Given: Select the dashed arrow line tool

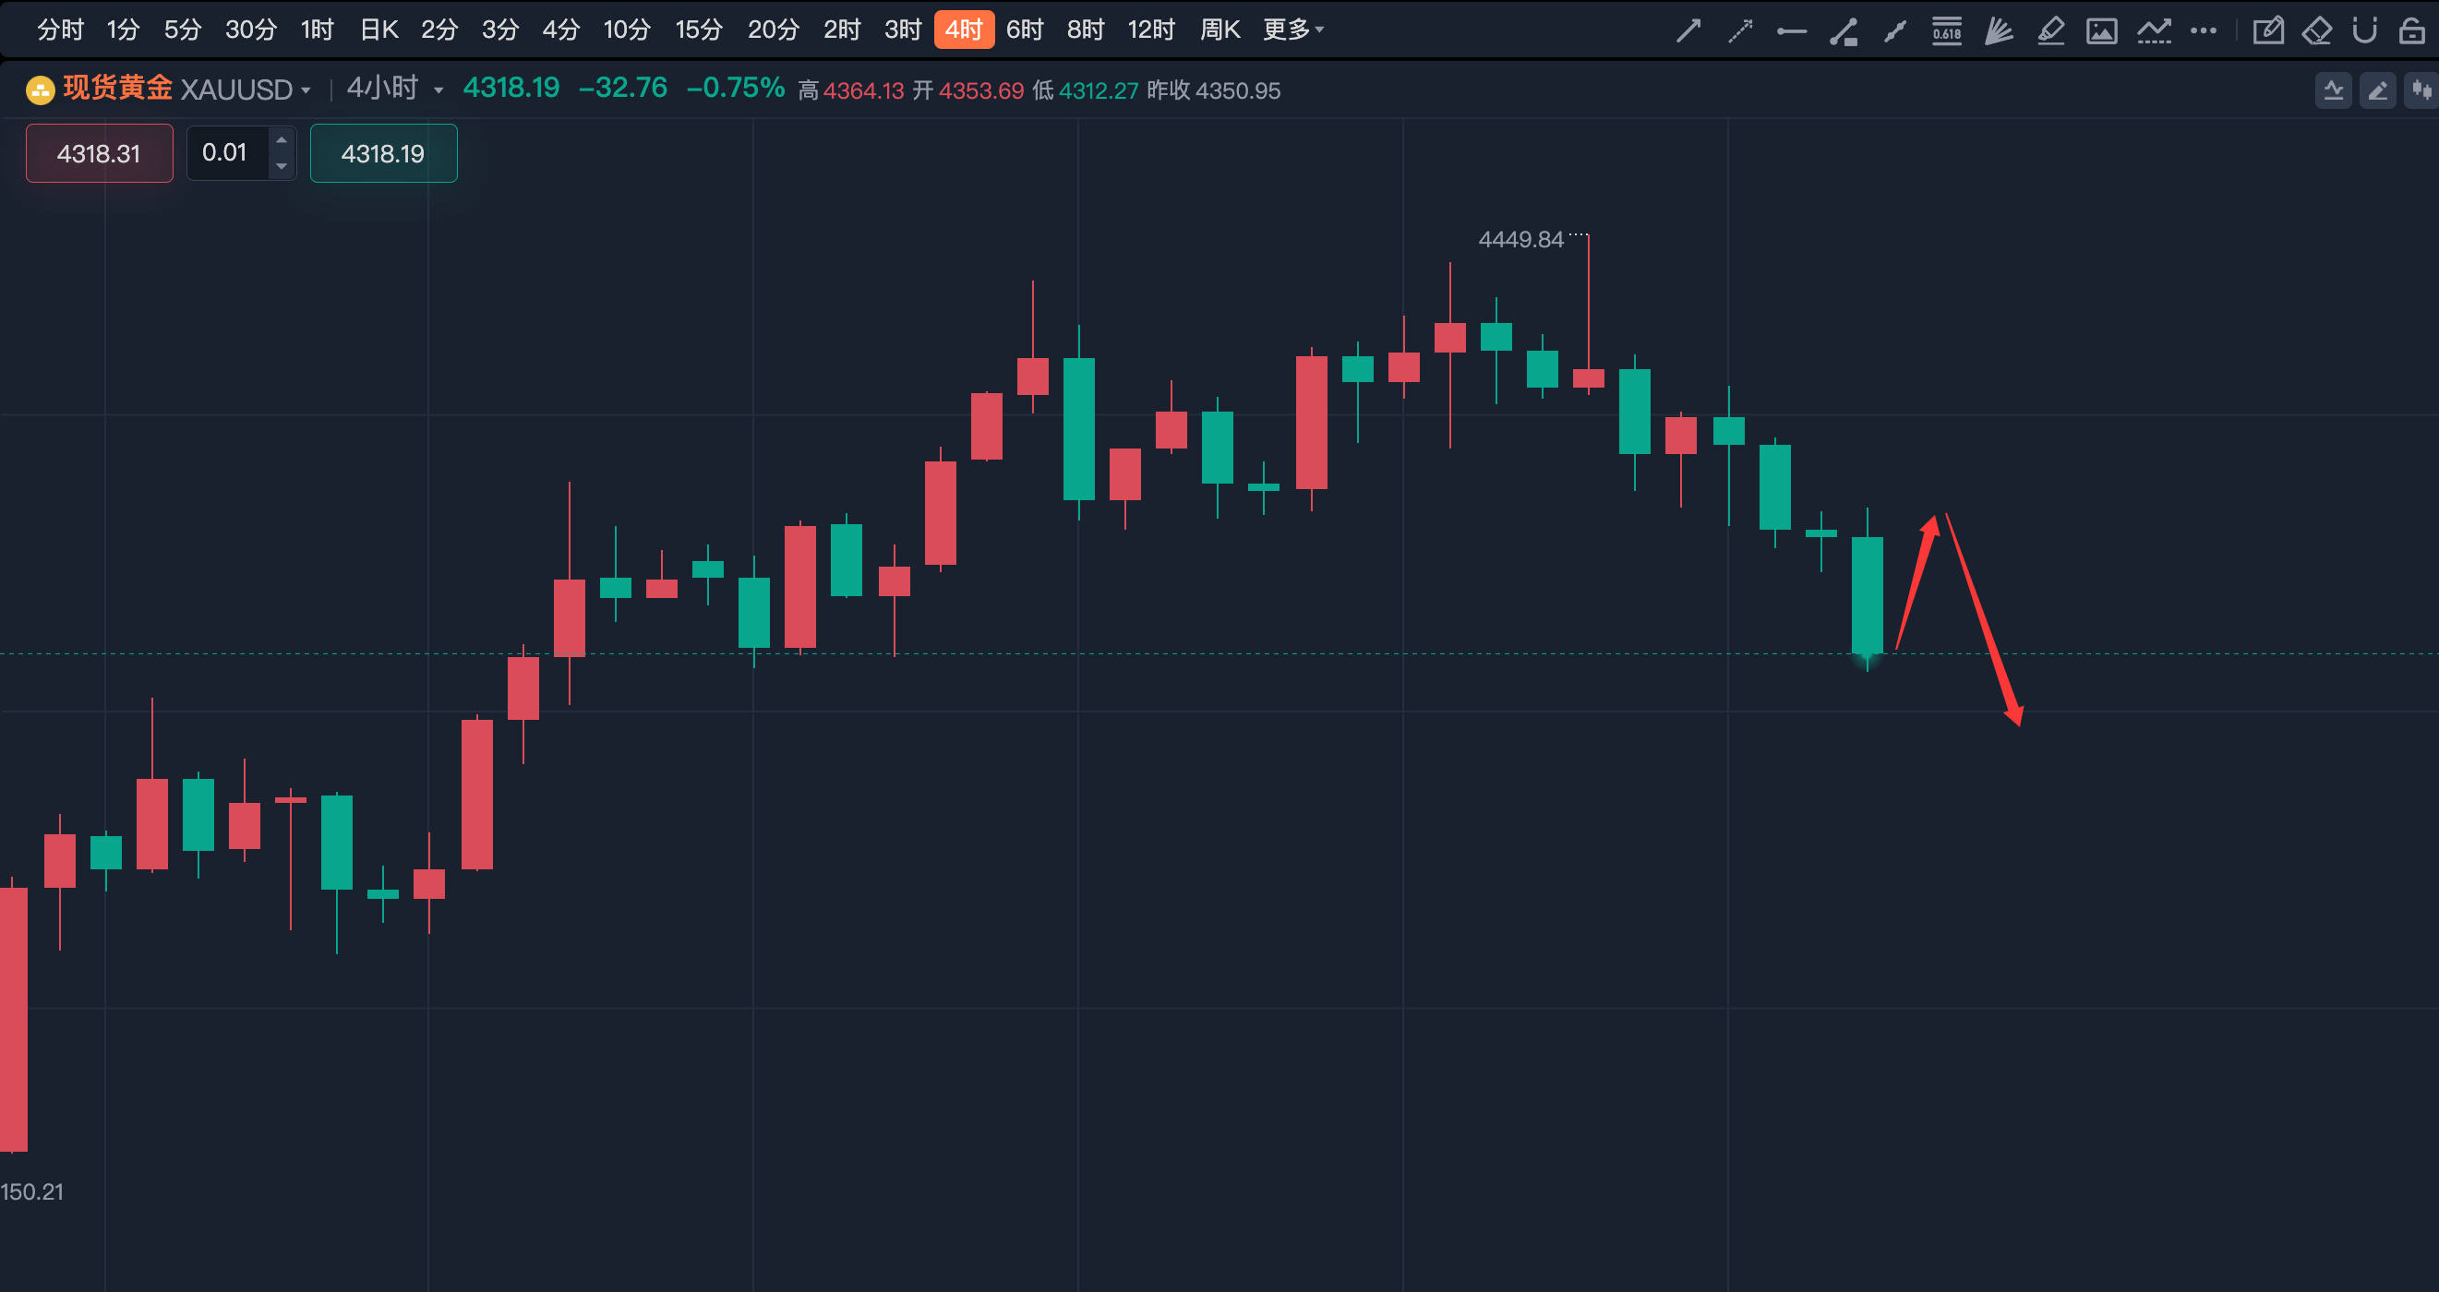Looking at the screenshot, I should pos(1740,30).
